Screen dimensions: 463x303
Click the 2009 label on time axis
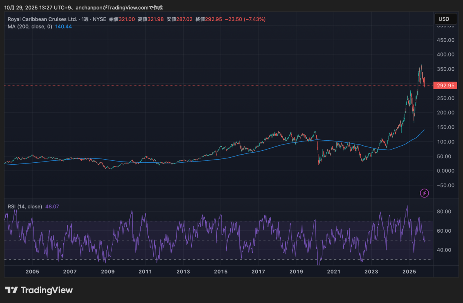(108, 272)
